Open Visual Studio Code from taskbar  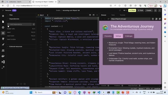[99, 92]
